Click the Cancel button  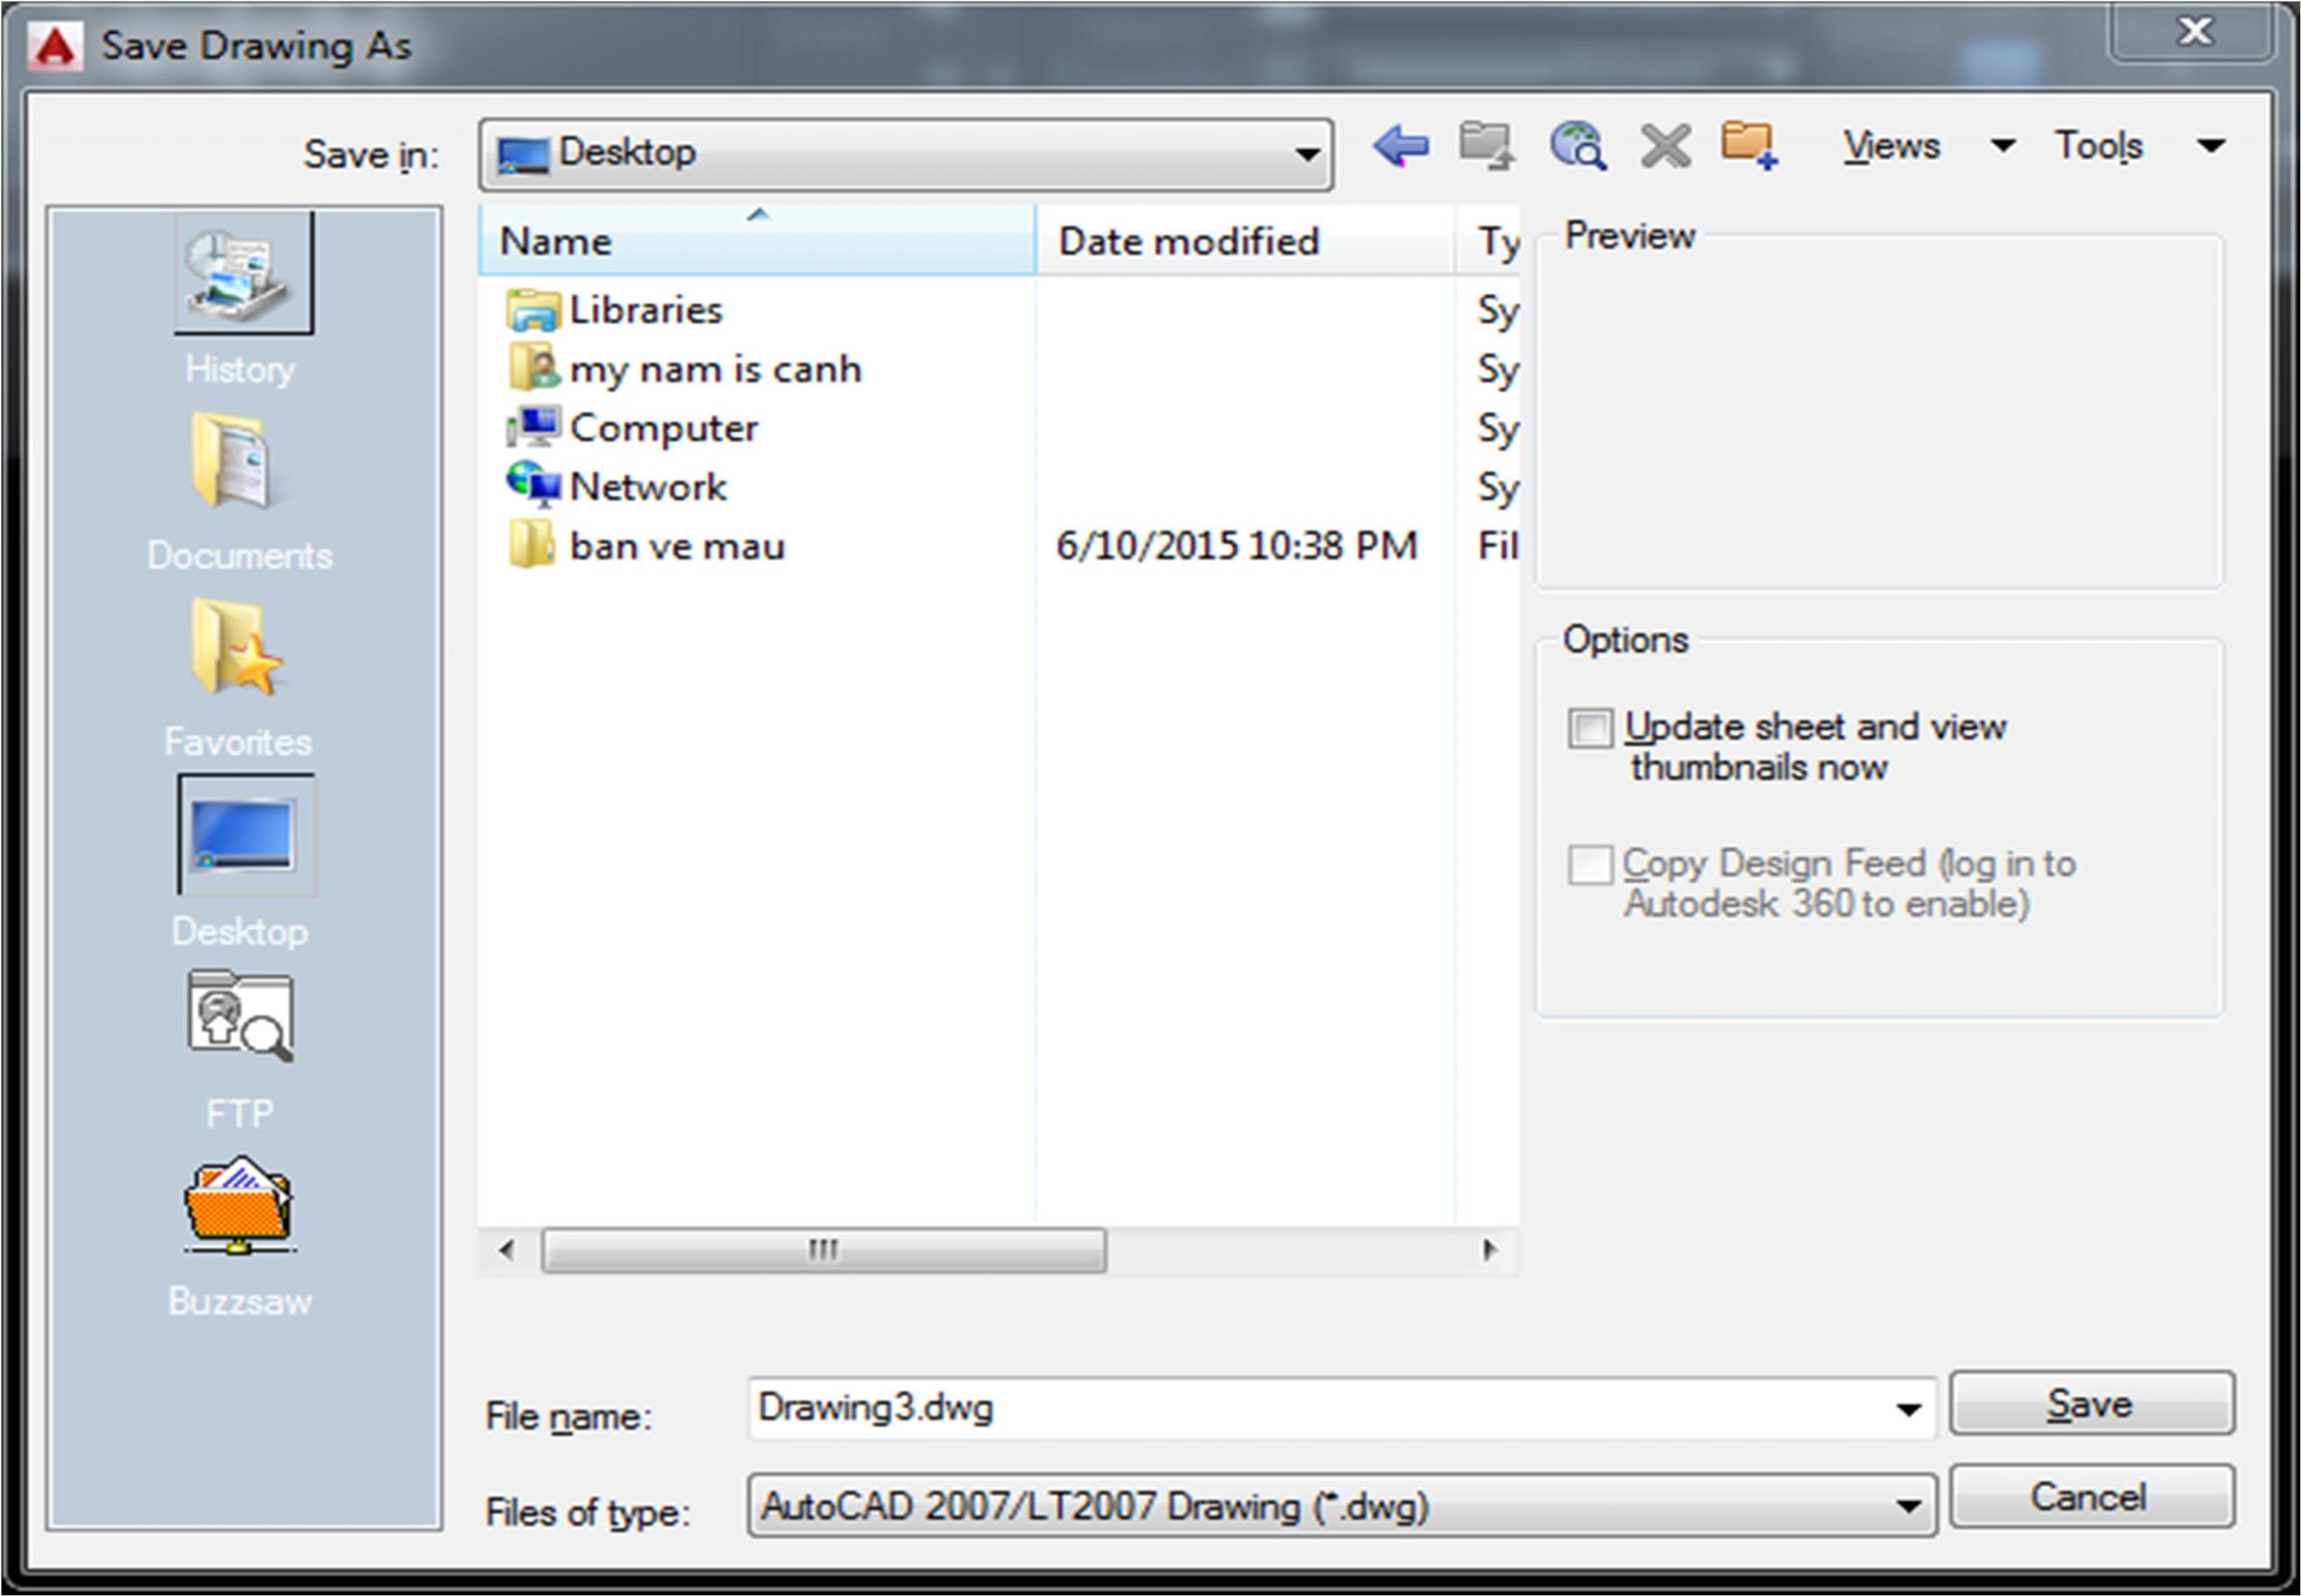point(2090,1498)
